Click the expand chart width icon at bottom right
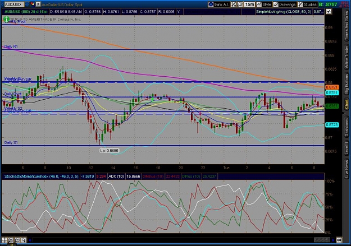 [339, 240]
